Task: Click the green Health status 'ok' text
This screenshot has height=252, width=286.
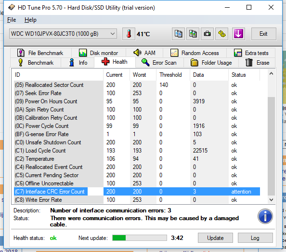Action: point(53,238)
